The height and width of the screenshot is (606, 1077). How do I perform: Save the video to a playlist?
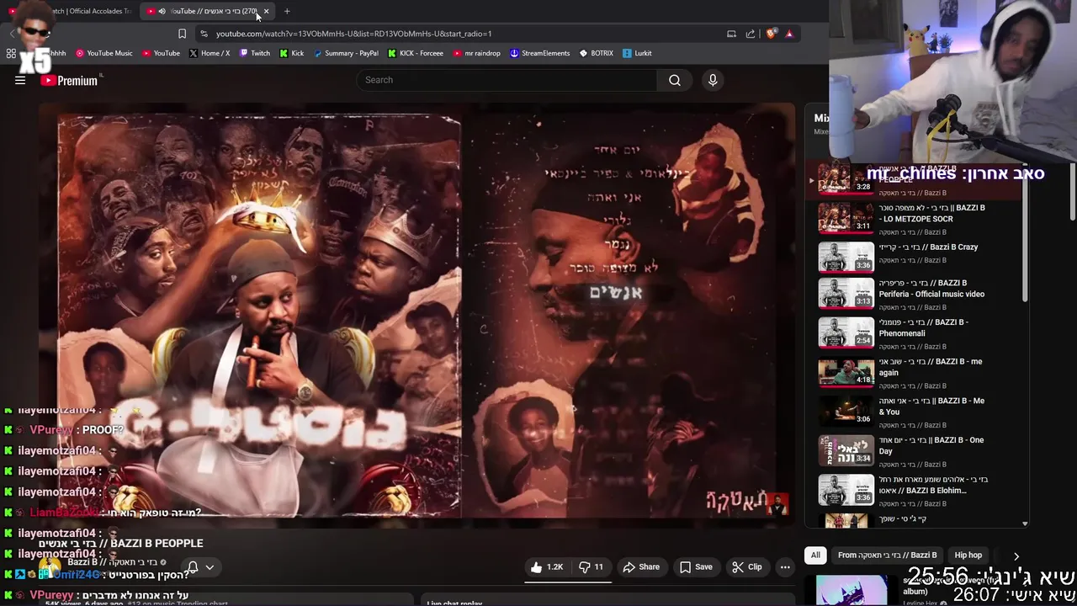click(696, 567)
